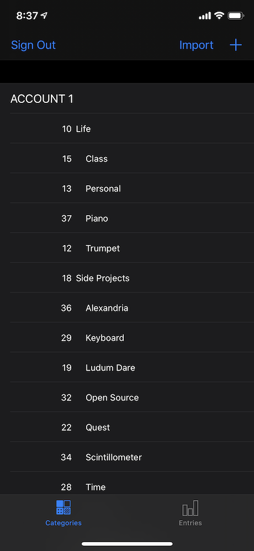This screenshot has height=551, width=254.
Task: Tap the plus icon to add category
Action: [236, 45]
